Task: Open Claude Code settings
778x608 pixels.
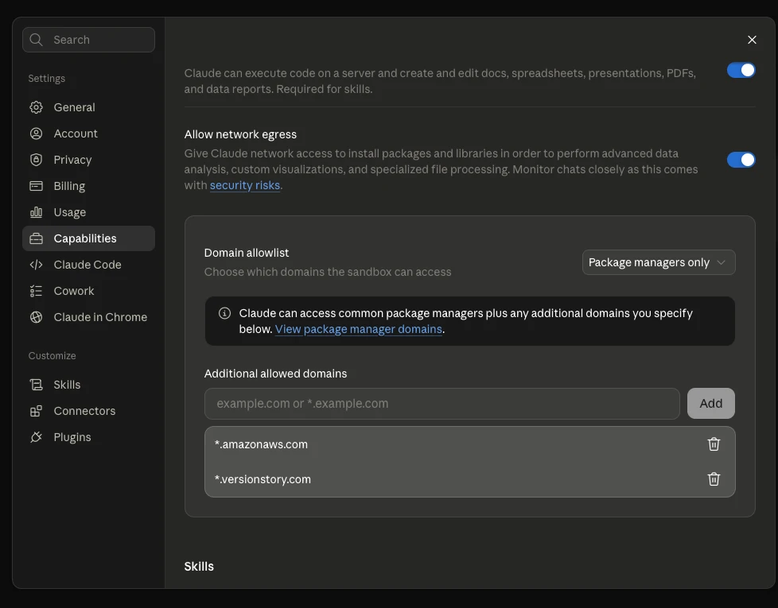Action: pyautogui.click(x=88, y=265)
